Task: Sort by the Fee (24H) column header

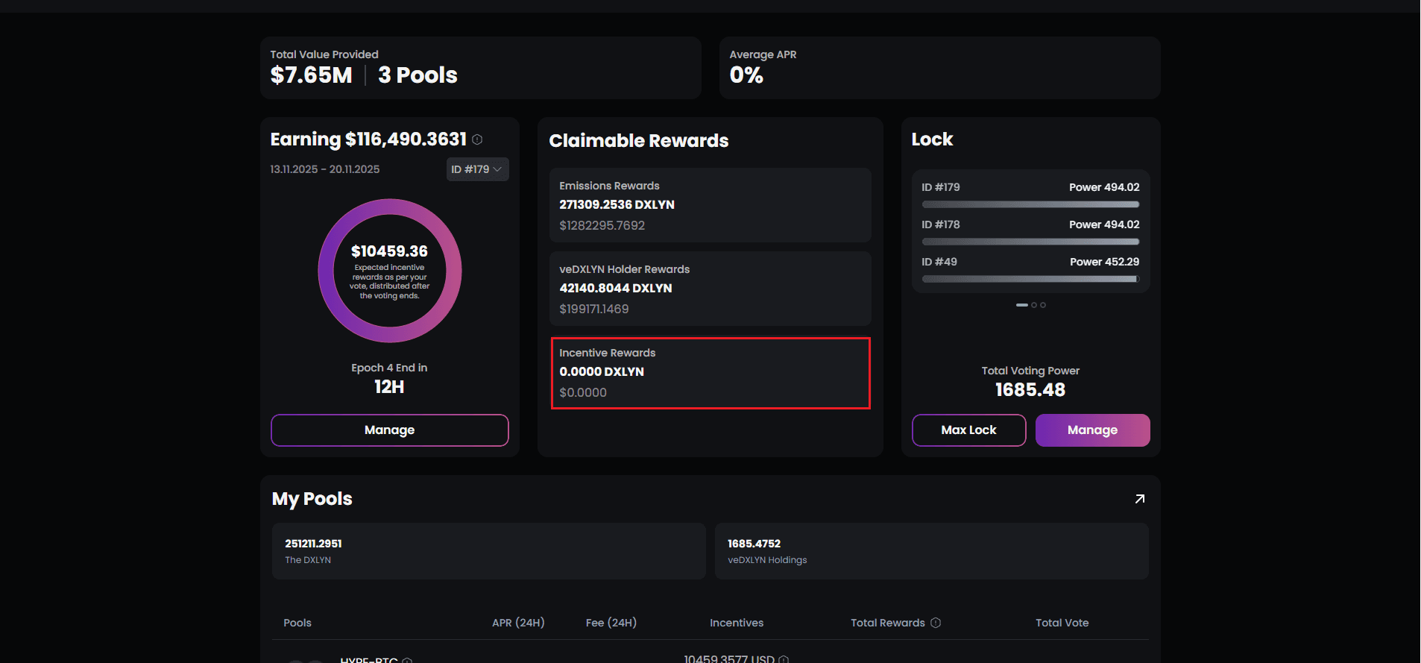Action: coord(611,623)
